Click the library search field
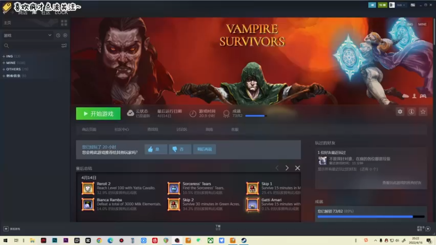The image size is (436, 245). pos(31,46)
